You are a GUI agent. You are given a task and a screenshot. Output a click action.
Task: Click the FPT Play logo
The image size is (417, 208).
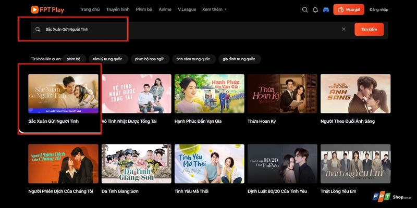point(47,10)
